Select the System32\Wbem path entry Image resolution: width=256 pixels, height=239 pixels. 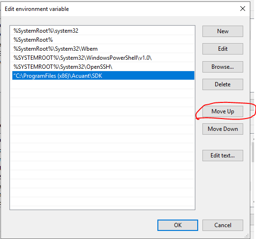[x=103, y=49]
